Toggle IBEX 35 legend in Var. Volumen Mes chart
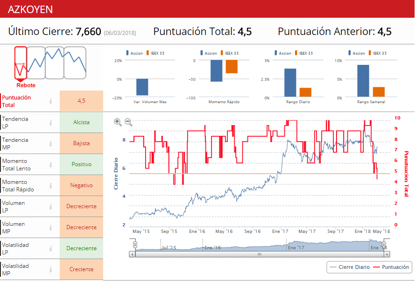The width and height of the screenshot is (415, 281). pyautogui.click(x=155, y=53)
